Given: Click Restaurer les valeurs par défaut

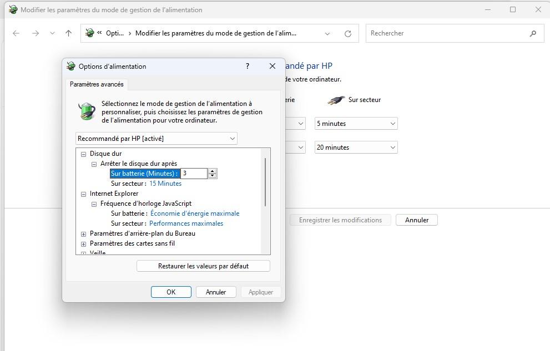Looking at the screenshot, I should [203, 266].
